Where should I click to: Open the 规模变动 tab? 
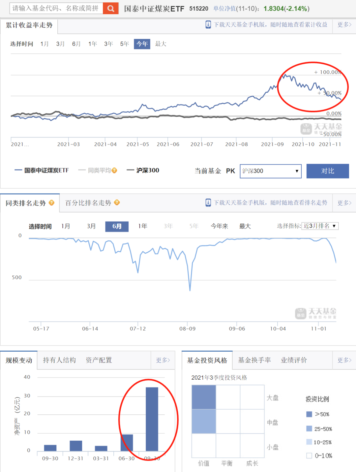pos(19,360)
